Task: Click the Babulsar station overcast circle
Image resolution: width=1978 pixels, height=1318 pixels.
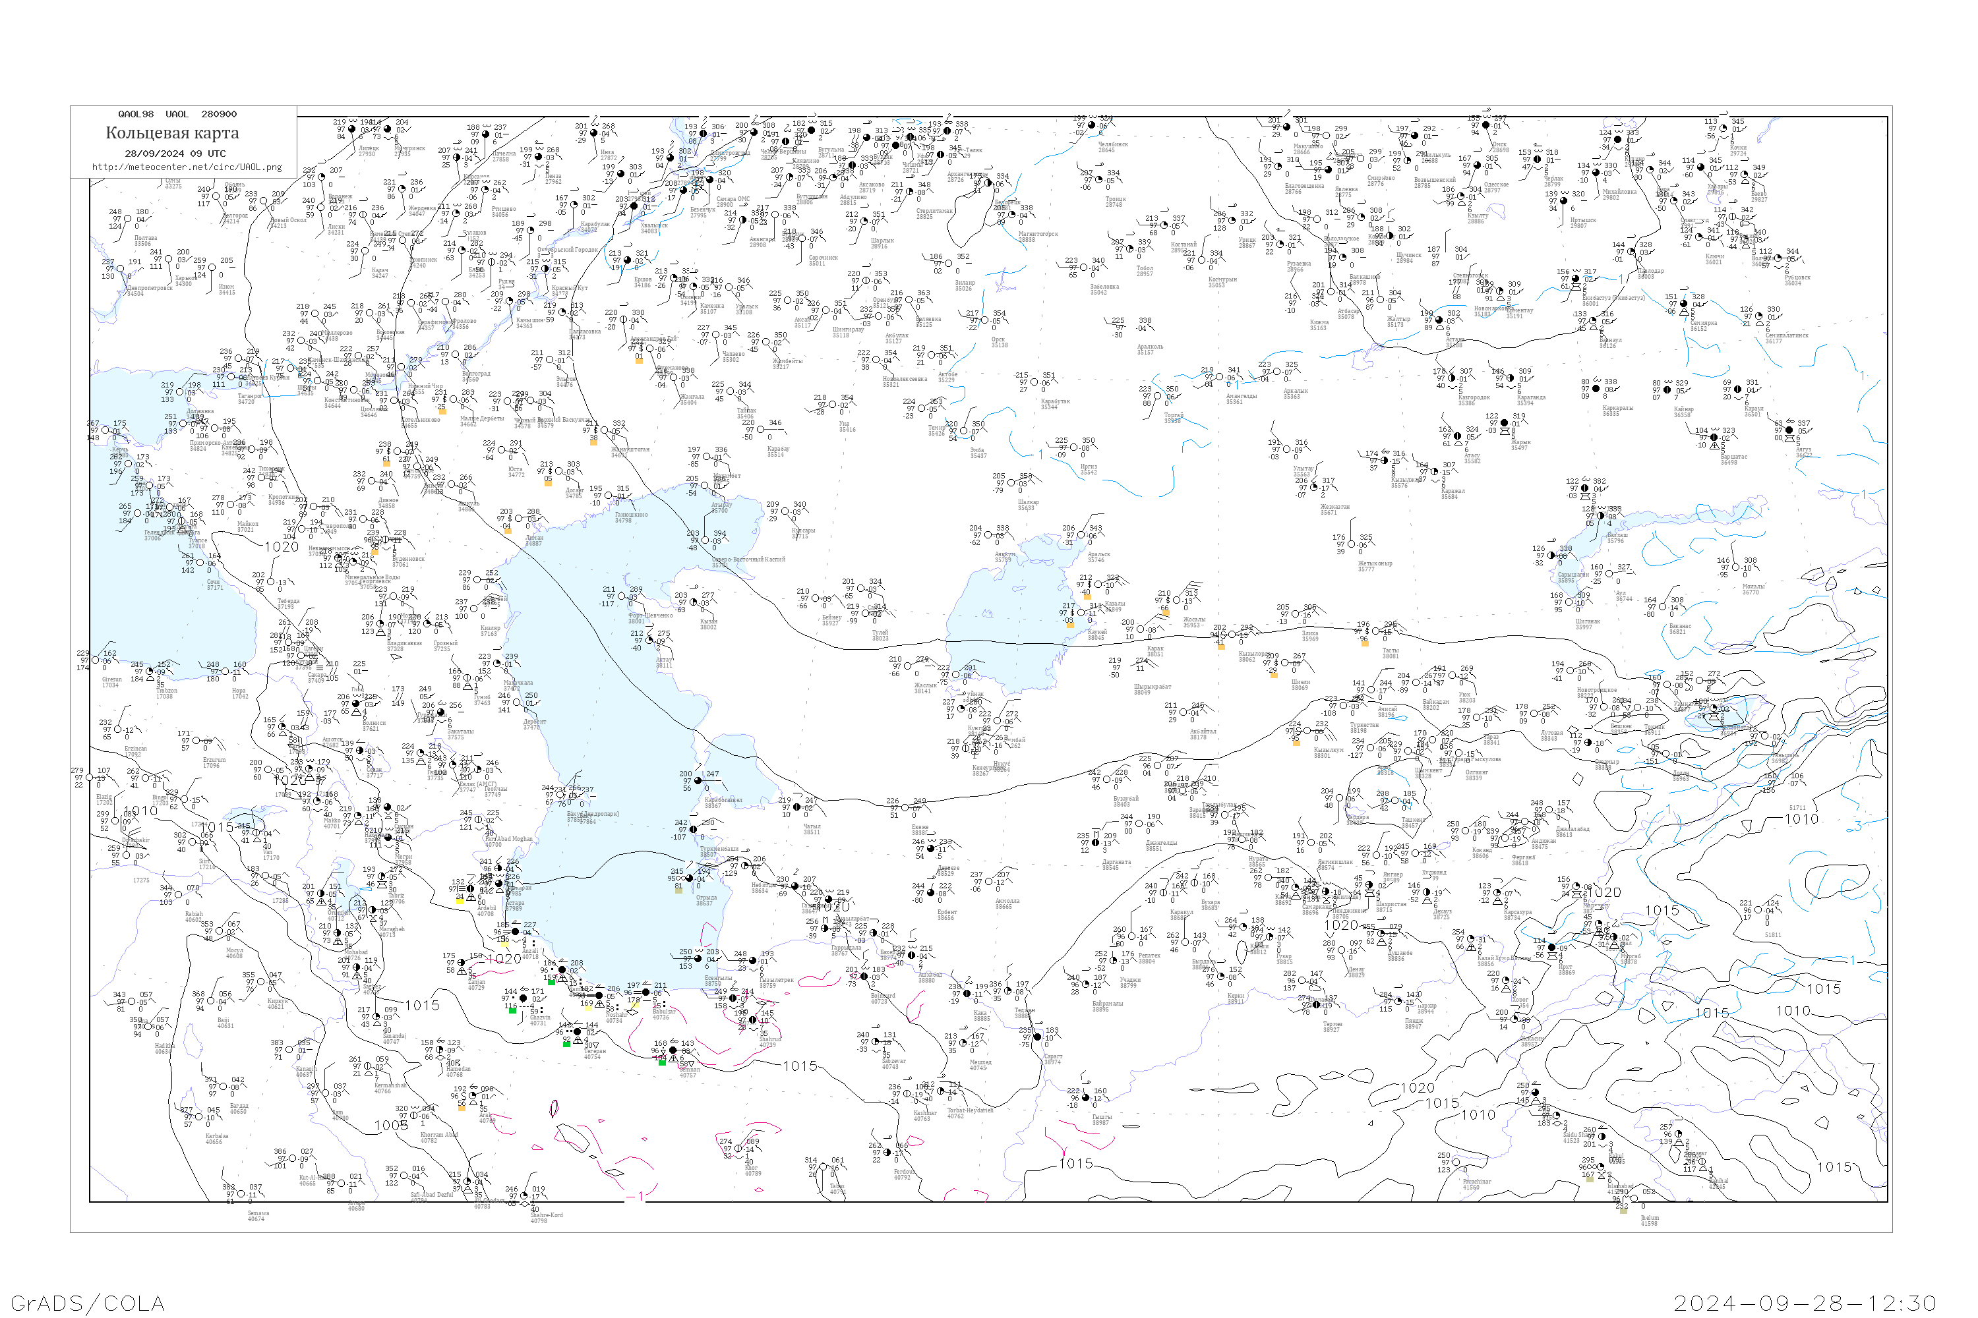Action: [646, 992]
